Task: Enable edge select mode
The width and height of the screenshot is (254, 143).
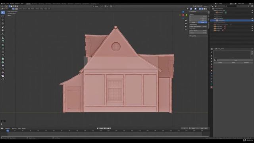Action: pyautogui.click(x=15, y=9)
